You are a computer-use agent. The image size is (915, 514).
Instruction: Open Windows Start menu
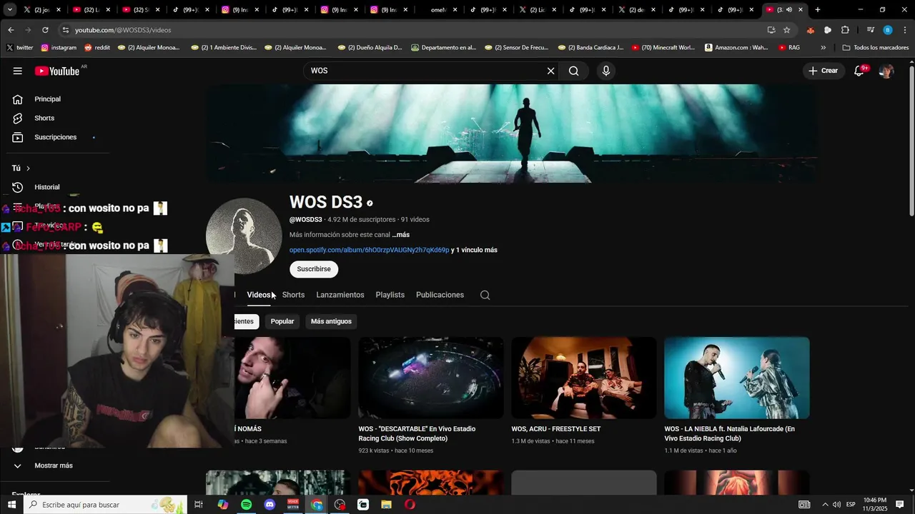(11, 505)
